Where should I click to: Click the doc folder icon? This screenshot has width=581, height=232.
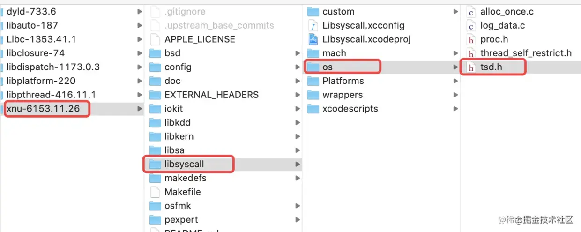point(155,81)
